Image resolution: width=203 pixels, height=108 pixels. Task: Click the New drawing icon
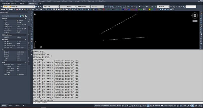point(2,9)
